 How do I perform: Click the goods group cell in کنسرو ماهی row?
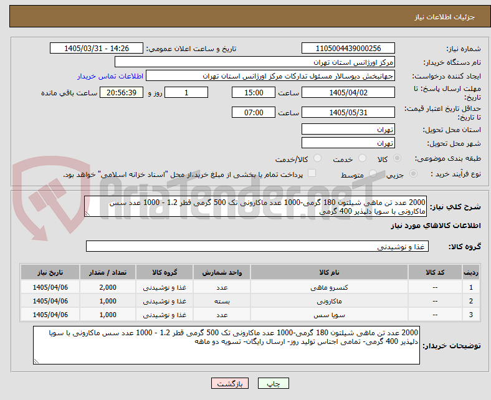(x=164, y=287)
